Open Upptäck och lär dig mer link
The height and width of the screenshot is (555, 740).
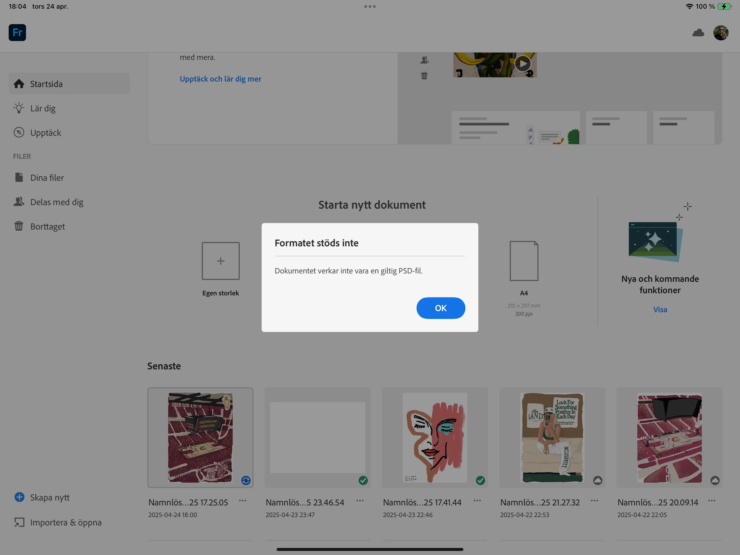coord(220,79)
